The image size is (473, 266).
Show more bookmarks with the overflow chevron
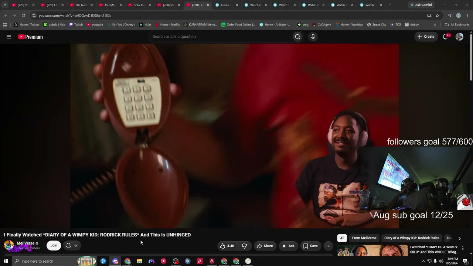[x=435, y=25]
